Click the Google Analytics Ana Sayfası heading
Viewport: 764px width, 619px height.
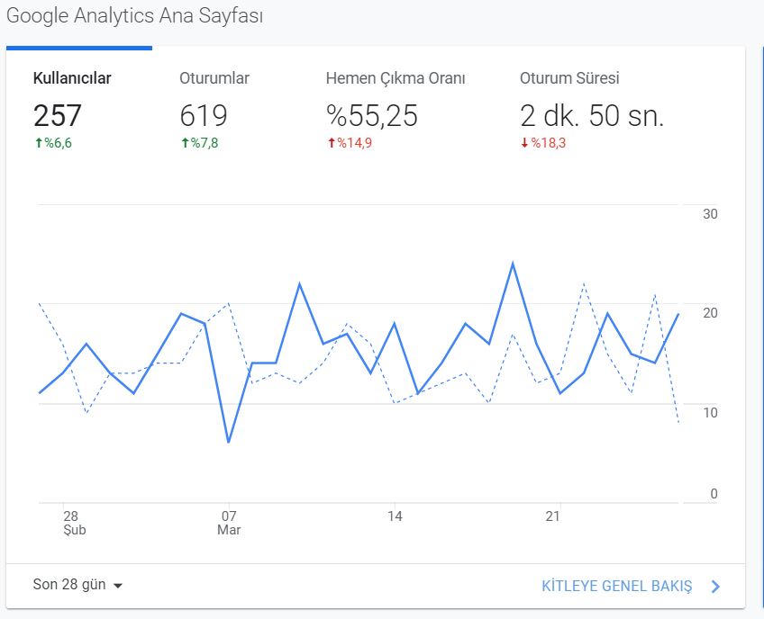click(x=134, y=15)
